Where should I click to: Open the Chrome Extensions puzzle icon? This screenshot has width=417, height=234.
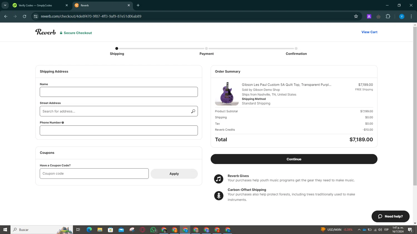click(388, 16)
